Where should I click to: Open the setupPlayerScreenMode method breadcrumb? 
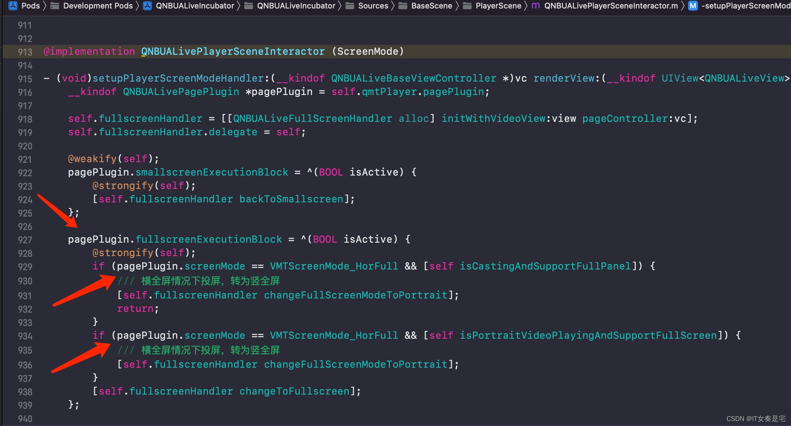tap(745, 6)
